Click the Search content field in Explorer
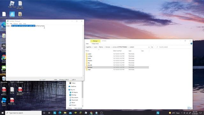Viewport: 204px width, 115px height. click(x=173, y=47)
